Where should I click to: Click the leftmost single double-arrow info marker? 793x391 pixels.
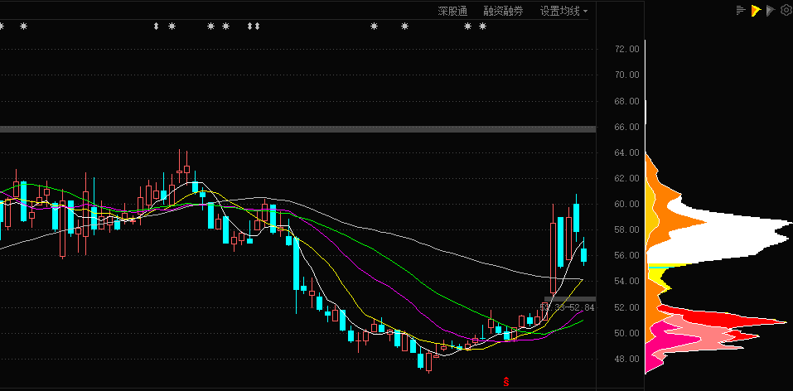point(157,27)
